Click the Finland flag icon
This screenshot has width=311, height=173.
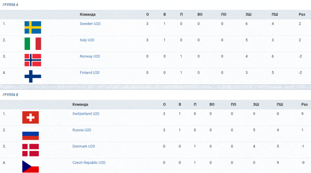pyautogui.click(x=33, y=76)
